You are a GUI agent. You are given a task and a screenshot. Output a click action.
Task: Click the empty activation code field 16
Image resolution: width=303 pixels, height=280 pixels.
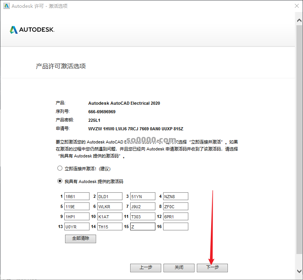point(176,226)
